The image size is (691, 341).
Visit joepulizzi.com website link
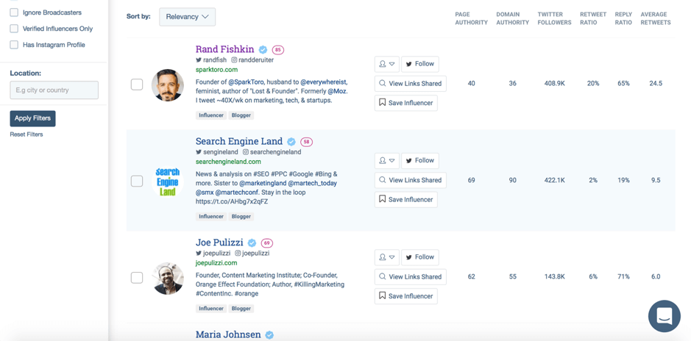pyautogui.click(x=216, y=263)
